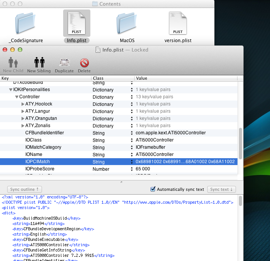Select the IOPCIMatch key
The image size is (270, 261).
click(x=37, y=162)
